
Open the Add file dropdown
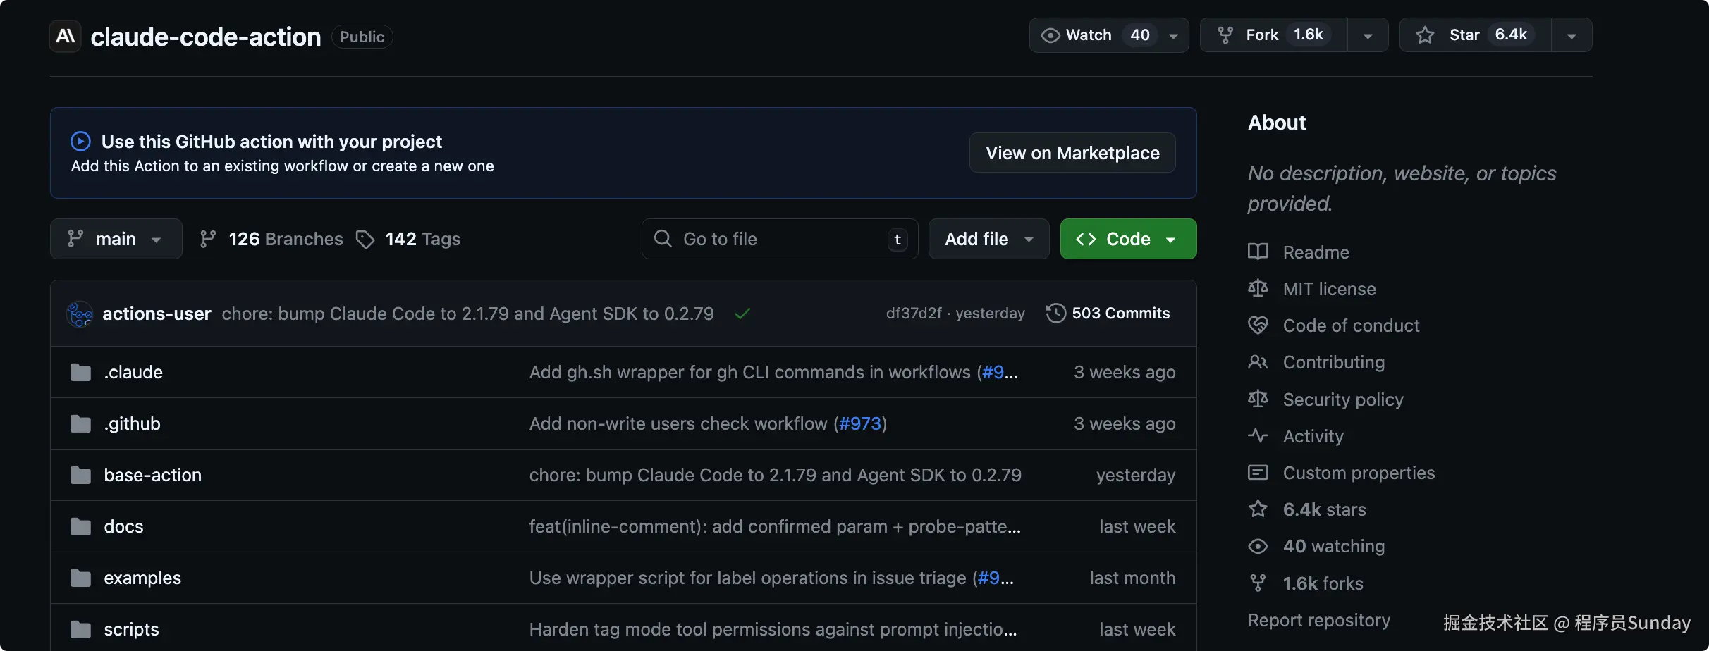[988, 239]
